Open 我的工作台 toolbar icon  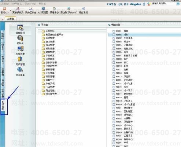pyautogui.click(x=31, y=10)
